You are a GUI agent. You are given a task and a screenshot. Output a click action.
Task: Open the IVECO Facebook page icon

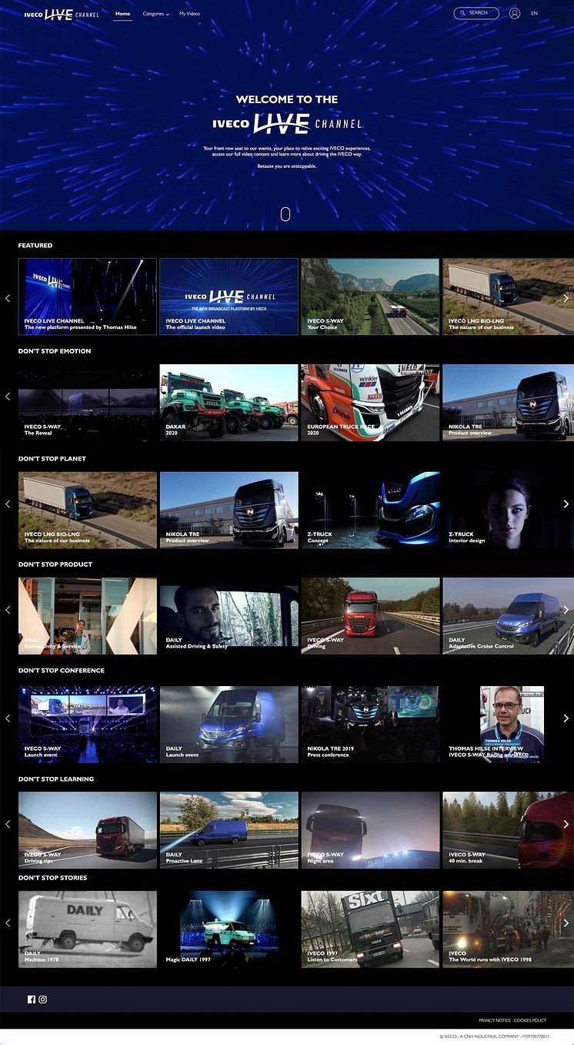click(x=32, y=1000)
